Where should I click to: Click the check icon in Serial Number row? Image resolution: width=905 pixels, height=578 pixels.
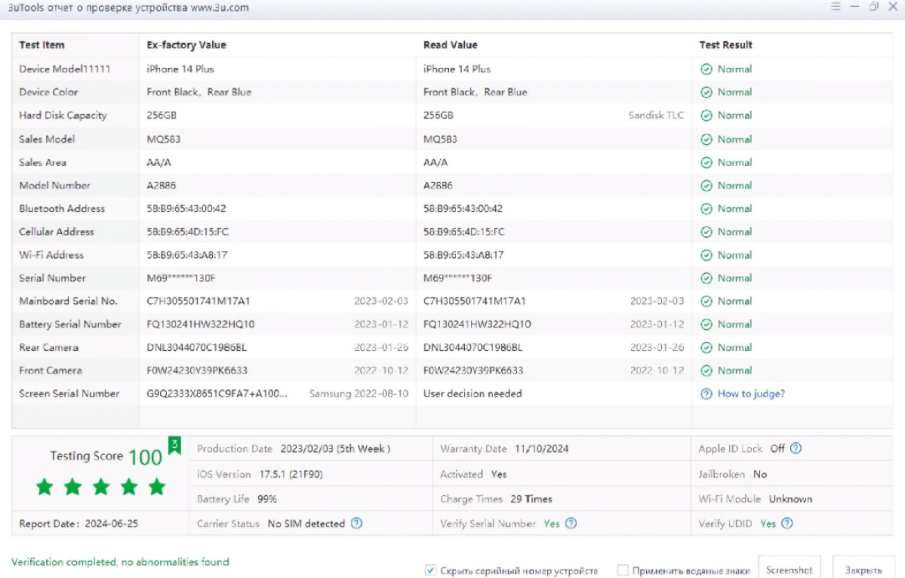(706, 278)
